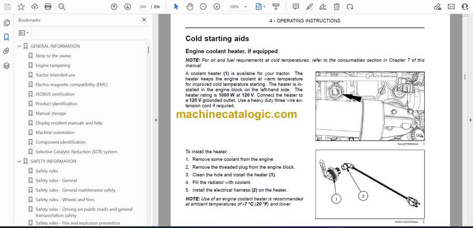
Task: Print the document
Action: click(x=48, y=7)
